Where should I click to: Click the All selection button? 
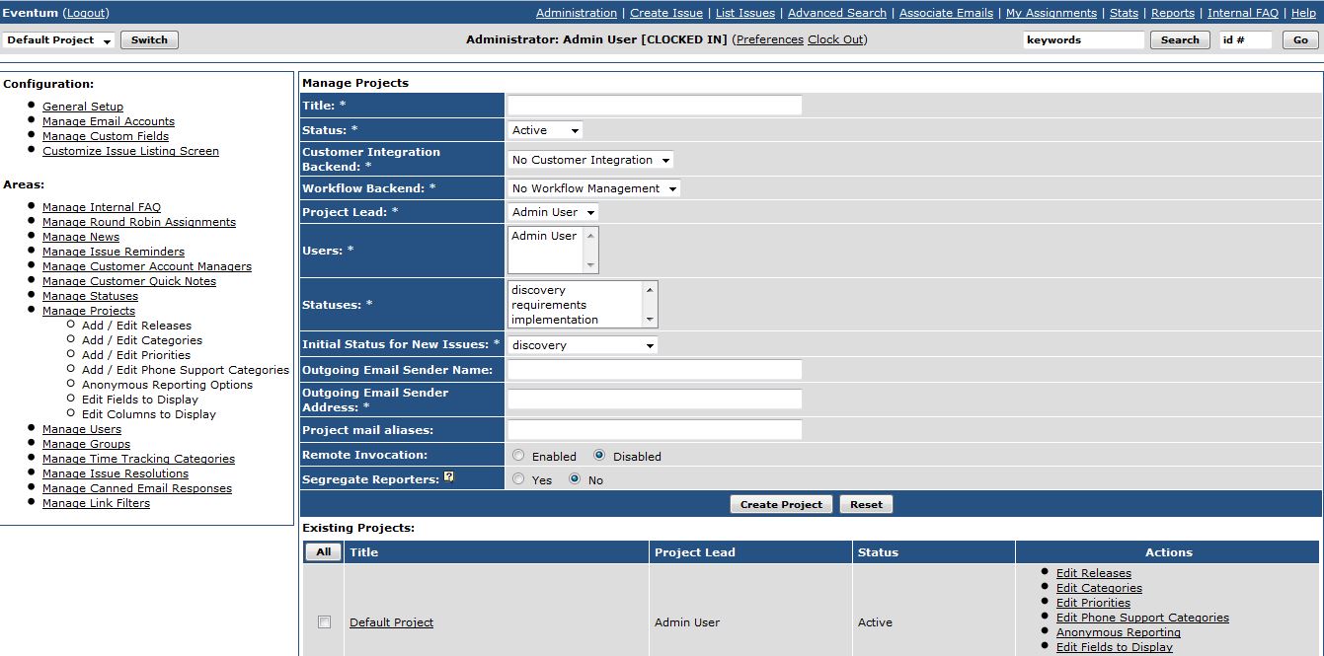point(323,552)
